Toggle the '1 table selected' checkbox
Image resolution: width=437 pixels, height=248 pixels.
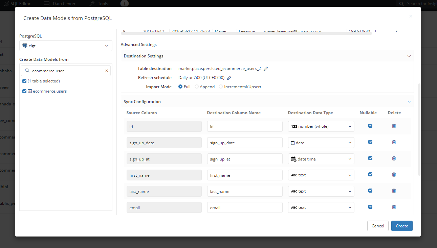[24, 81]
